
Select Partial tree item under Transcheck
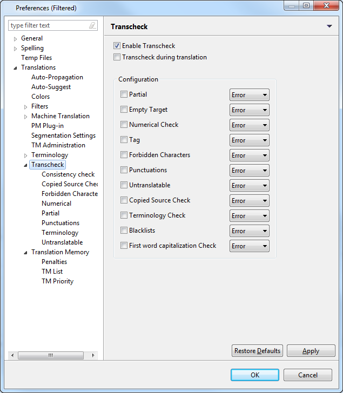click(50, 213)
